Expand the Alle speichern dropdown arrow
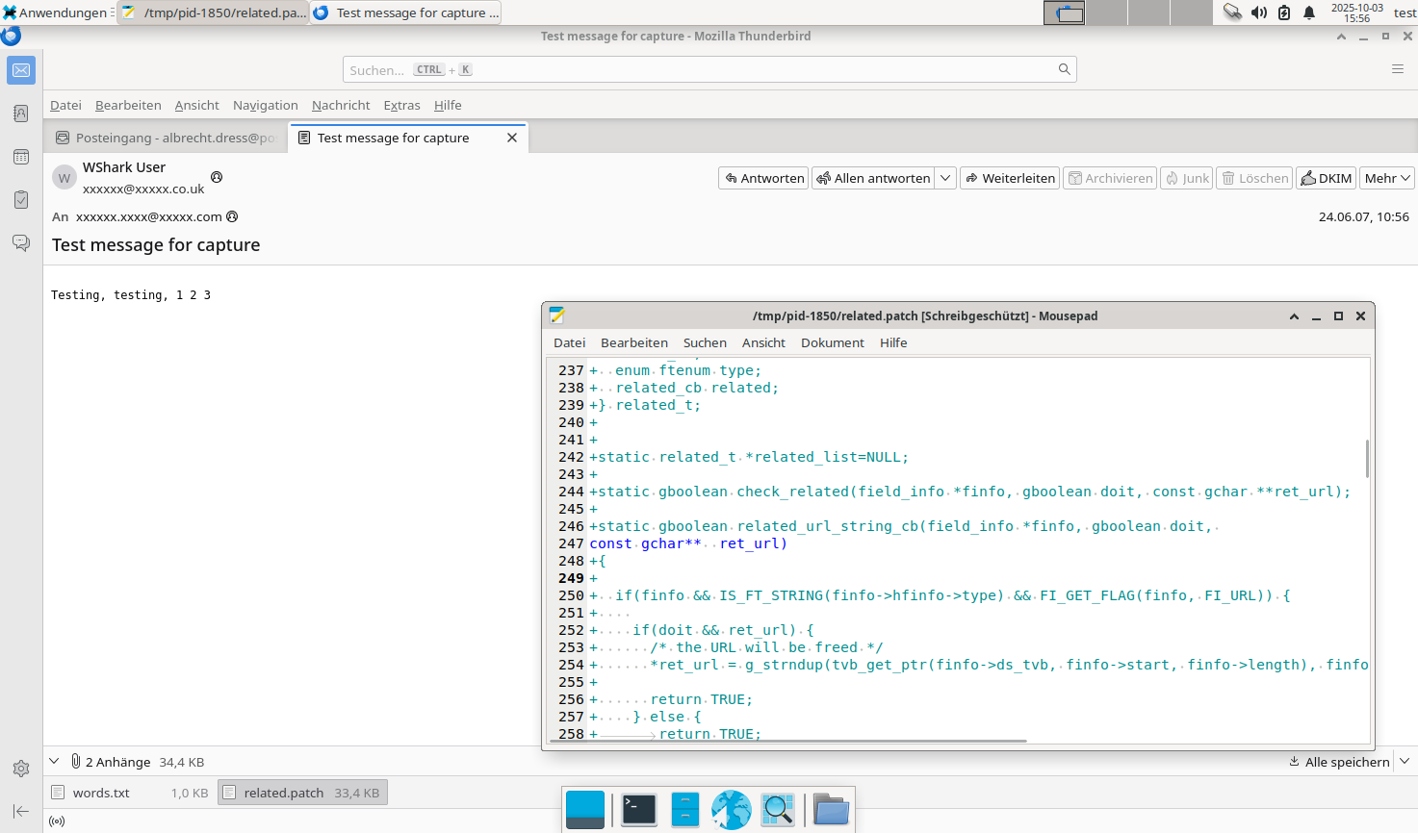Viewport: 1418px width, 833px height. click(1405, 761)
